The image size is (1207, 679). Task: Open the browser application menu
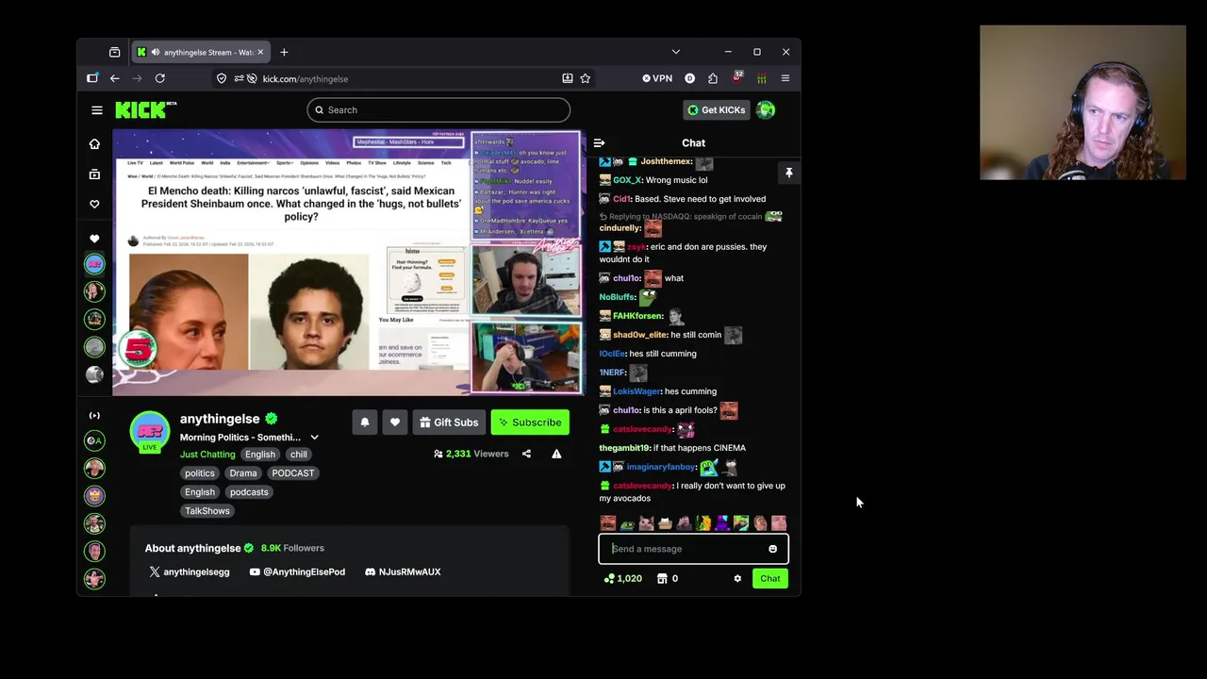[x=785, y=79]
